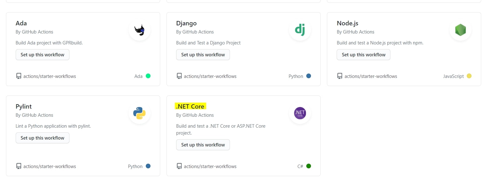Click 'Build and test a .NET Core' description
This screenshot has height=184, width=494.
click(x=221, y=130)
